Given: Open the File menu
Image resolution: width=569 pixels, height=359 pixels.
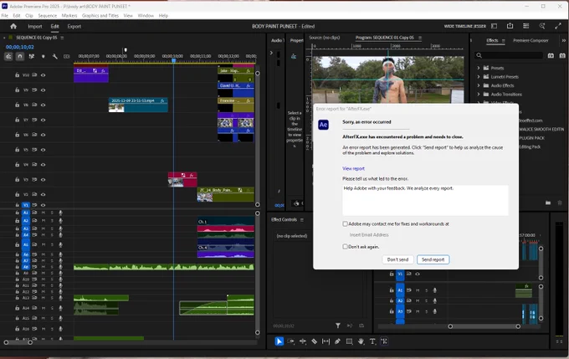Looking at the screenshot, I should (5, 16).
